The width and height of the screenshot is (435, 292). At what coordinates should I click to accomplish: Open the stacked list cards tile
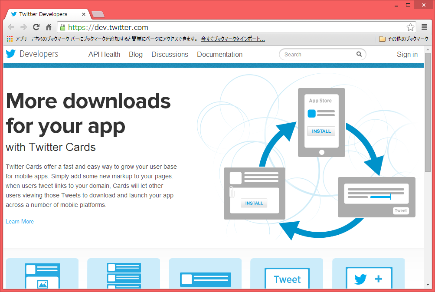124,273
